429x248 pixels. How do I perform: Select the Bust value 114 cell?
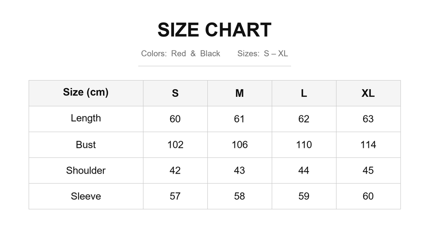point(368,145)
